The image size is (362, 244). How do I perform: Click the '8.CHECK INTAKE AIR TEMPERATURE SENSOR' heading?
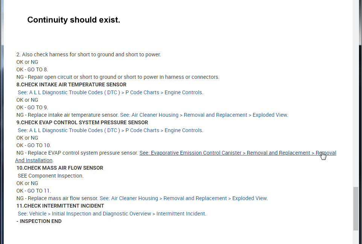71,84
